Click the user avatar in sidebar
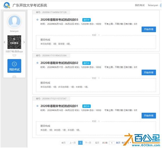 [14, 21]
